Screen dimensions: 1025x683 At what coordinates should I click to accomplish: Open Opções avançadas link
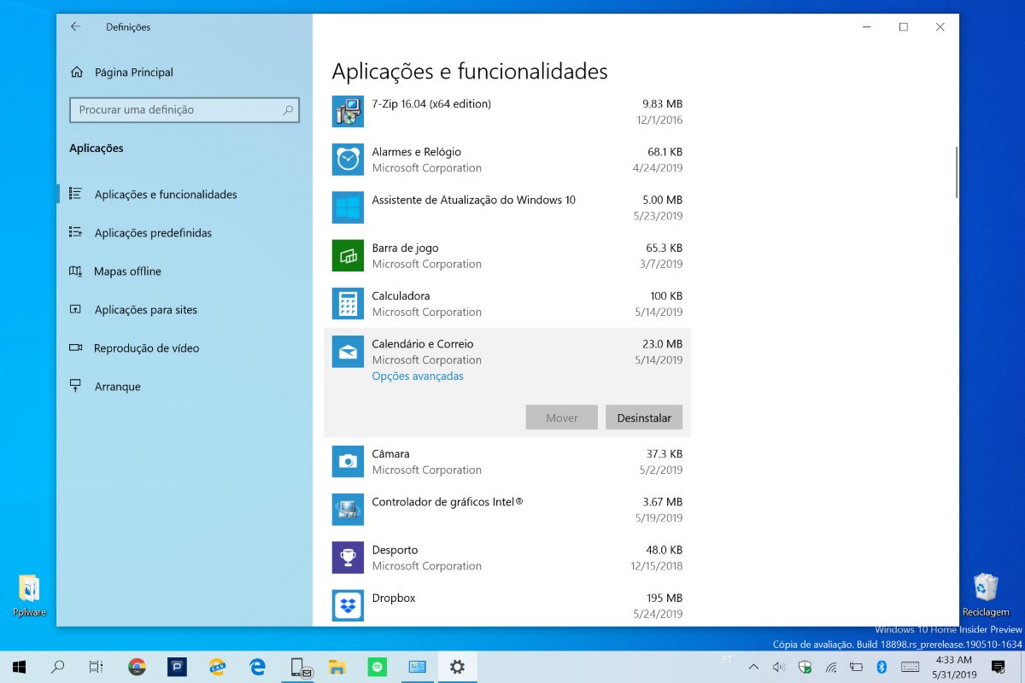(418, 376)
